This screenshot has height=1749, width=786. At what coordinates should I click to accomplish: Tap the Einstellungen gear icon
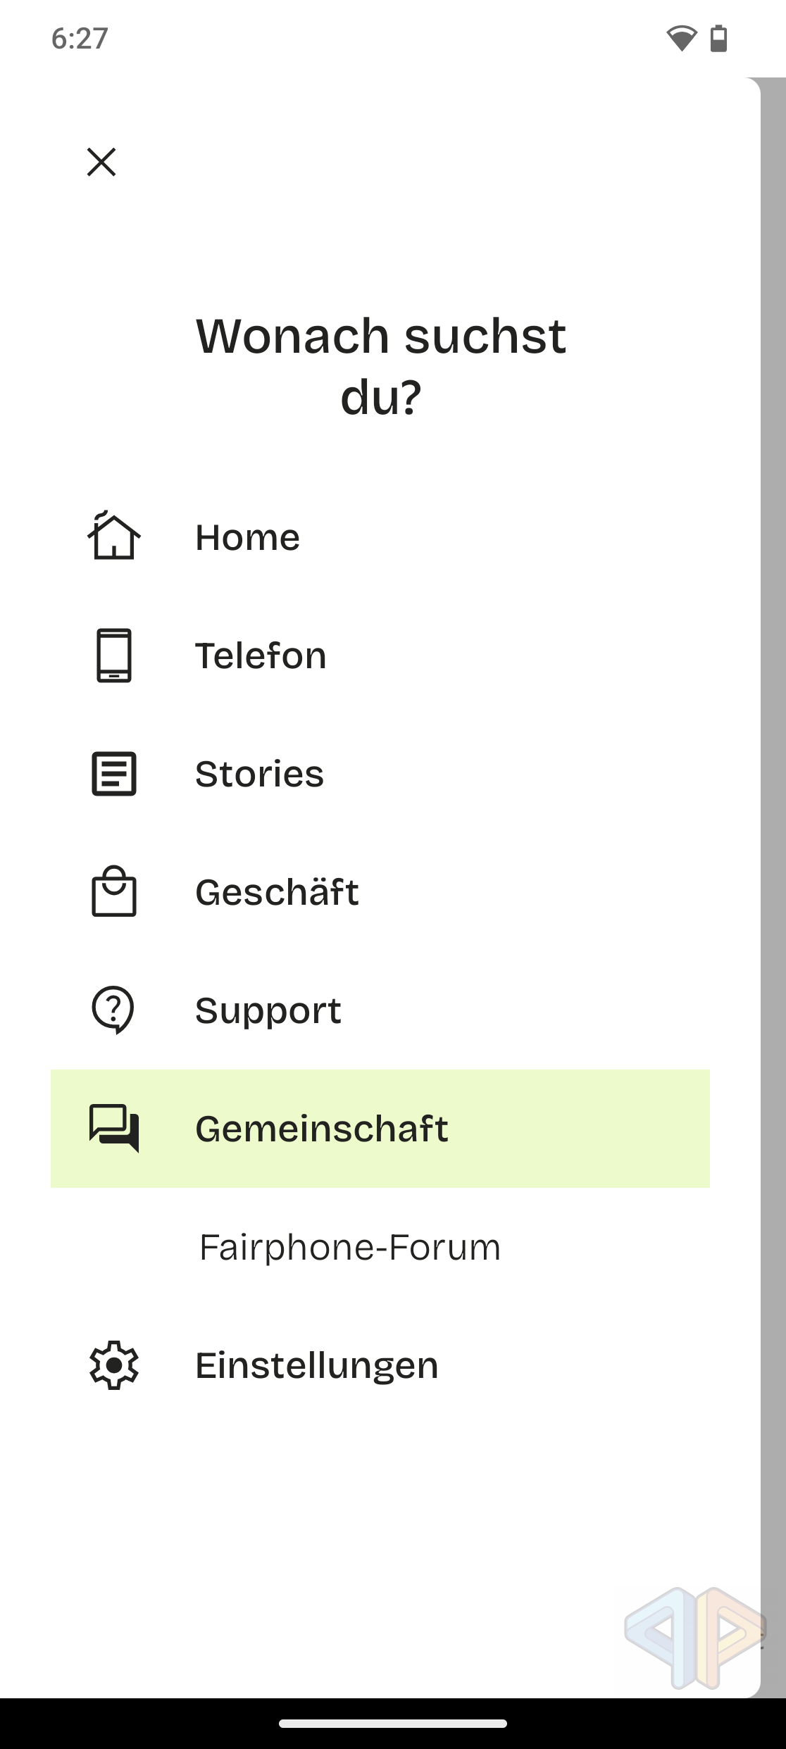pyautogui.click(x=114, y=1365)
